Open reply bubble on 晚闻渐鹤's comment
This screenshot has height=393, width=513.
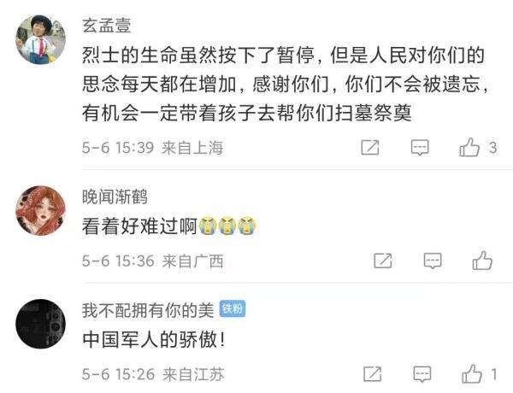pyautogui.click(x=433, y=261)
